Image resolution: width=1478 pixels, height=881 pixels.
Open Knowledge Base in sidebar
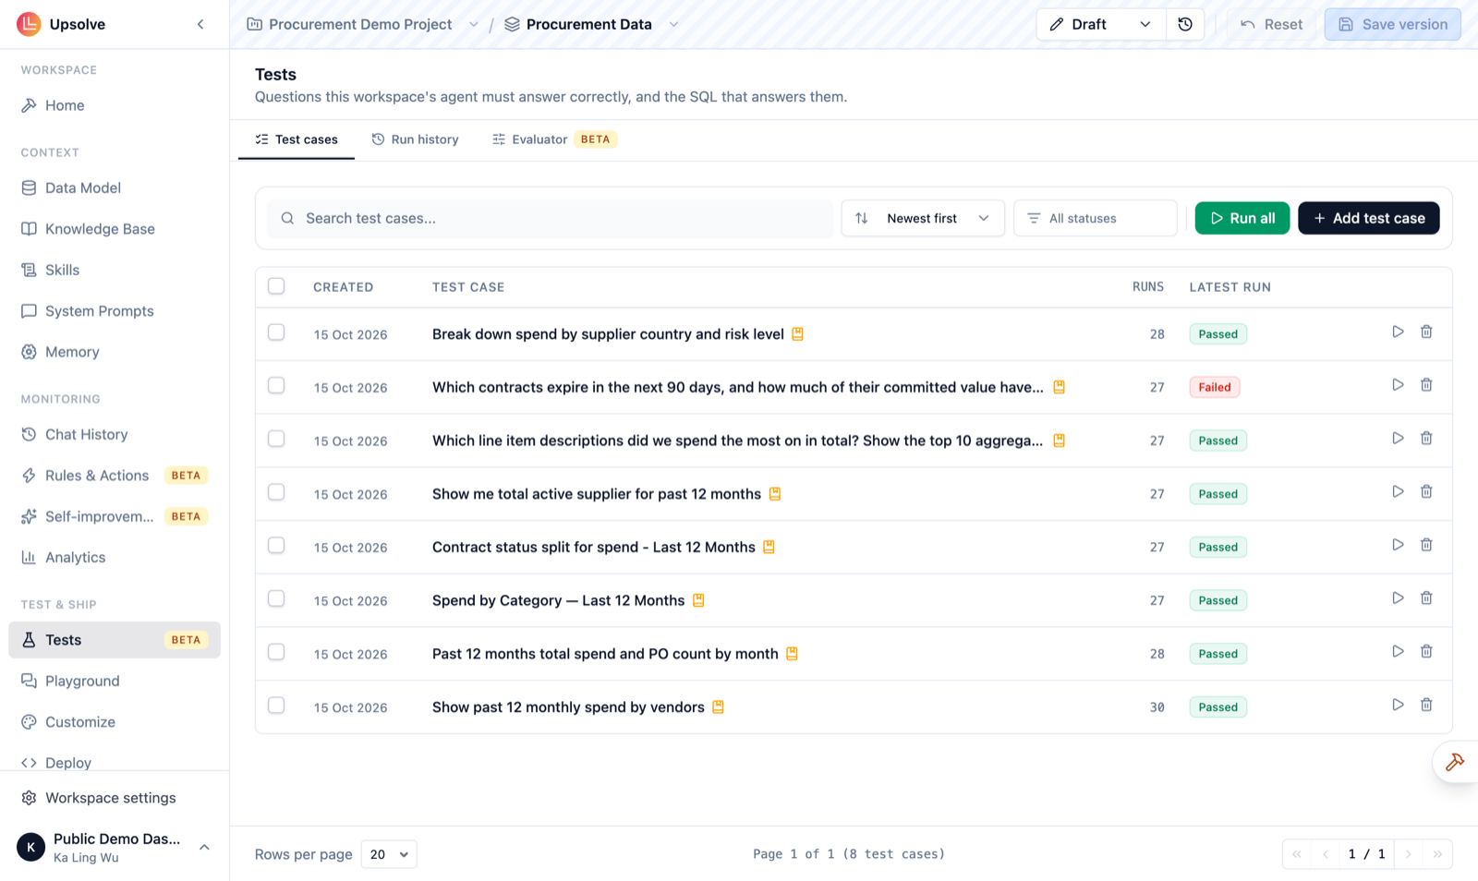[x=115, y=229]
